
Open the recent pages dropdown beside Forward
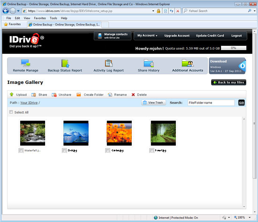pyautogui.click(x=18, y=11)
